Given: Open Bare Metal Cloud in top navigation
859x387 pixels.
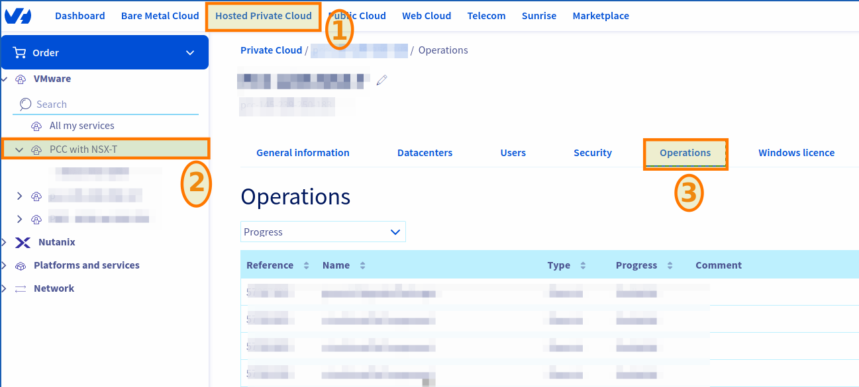Looking at the screenshot, I should [x=160, y=16].
